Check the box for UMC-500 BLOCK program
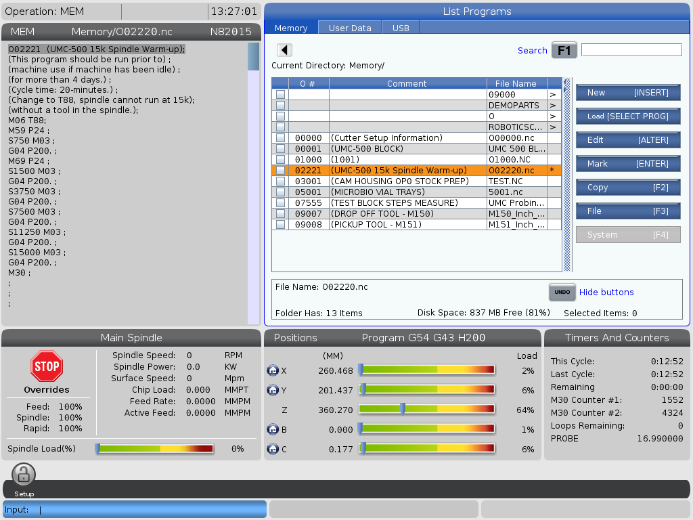This screenshot has width=693, height=520. click(x=280, y=148)
